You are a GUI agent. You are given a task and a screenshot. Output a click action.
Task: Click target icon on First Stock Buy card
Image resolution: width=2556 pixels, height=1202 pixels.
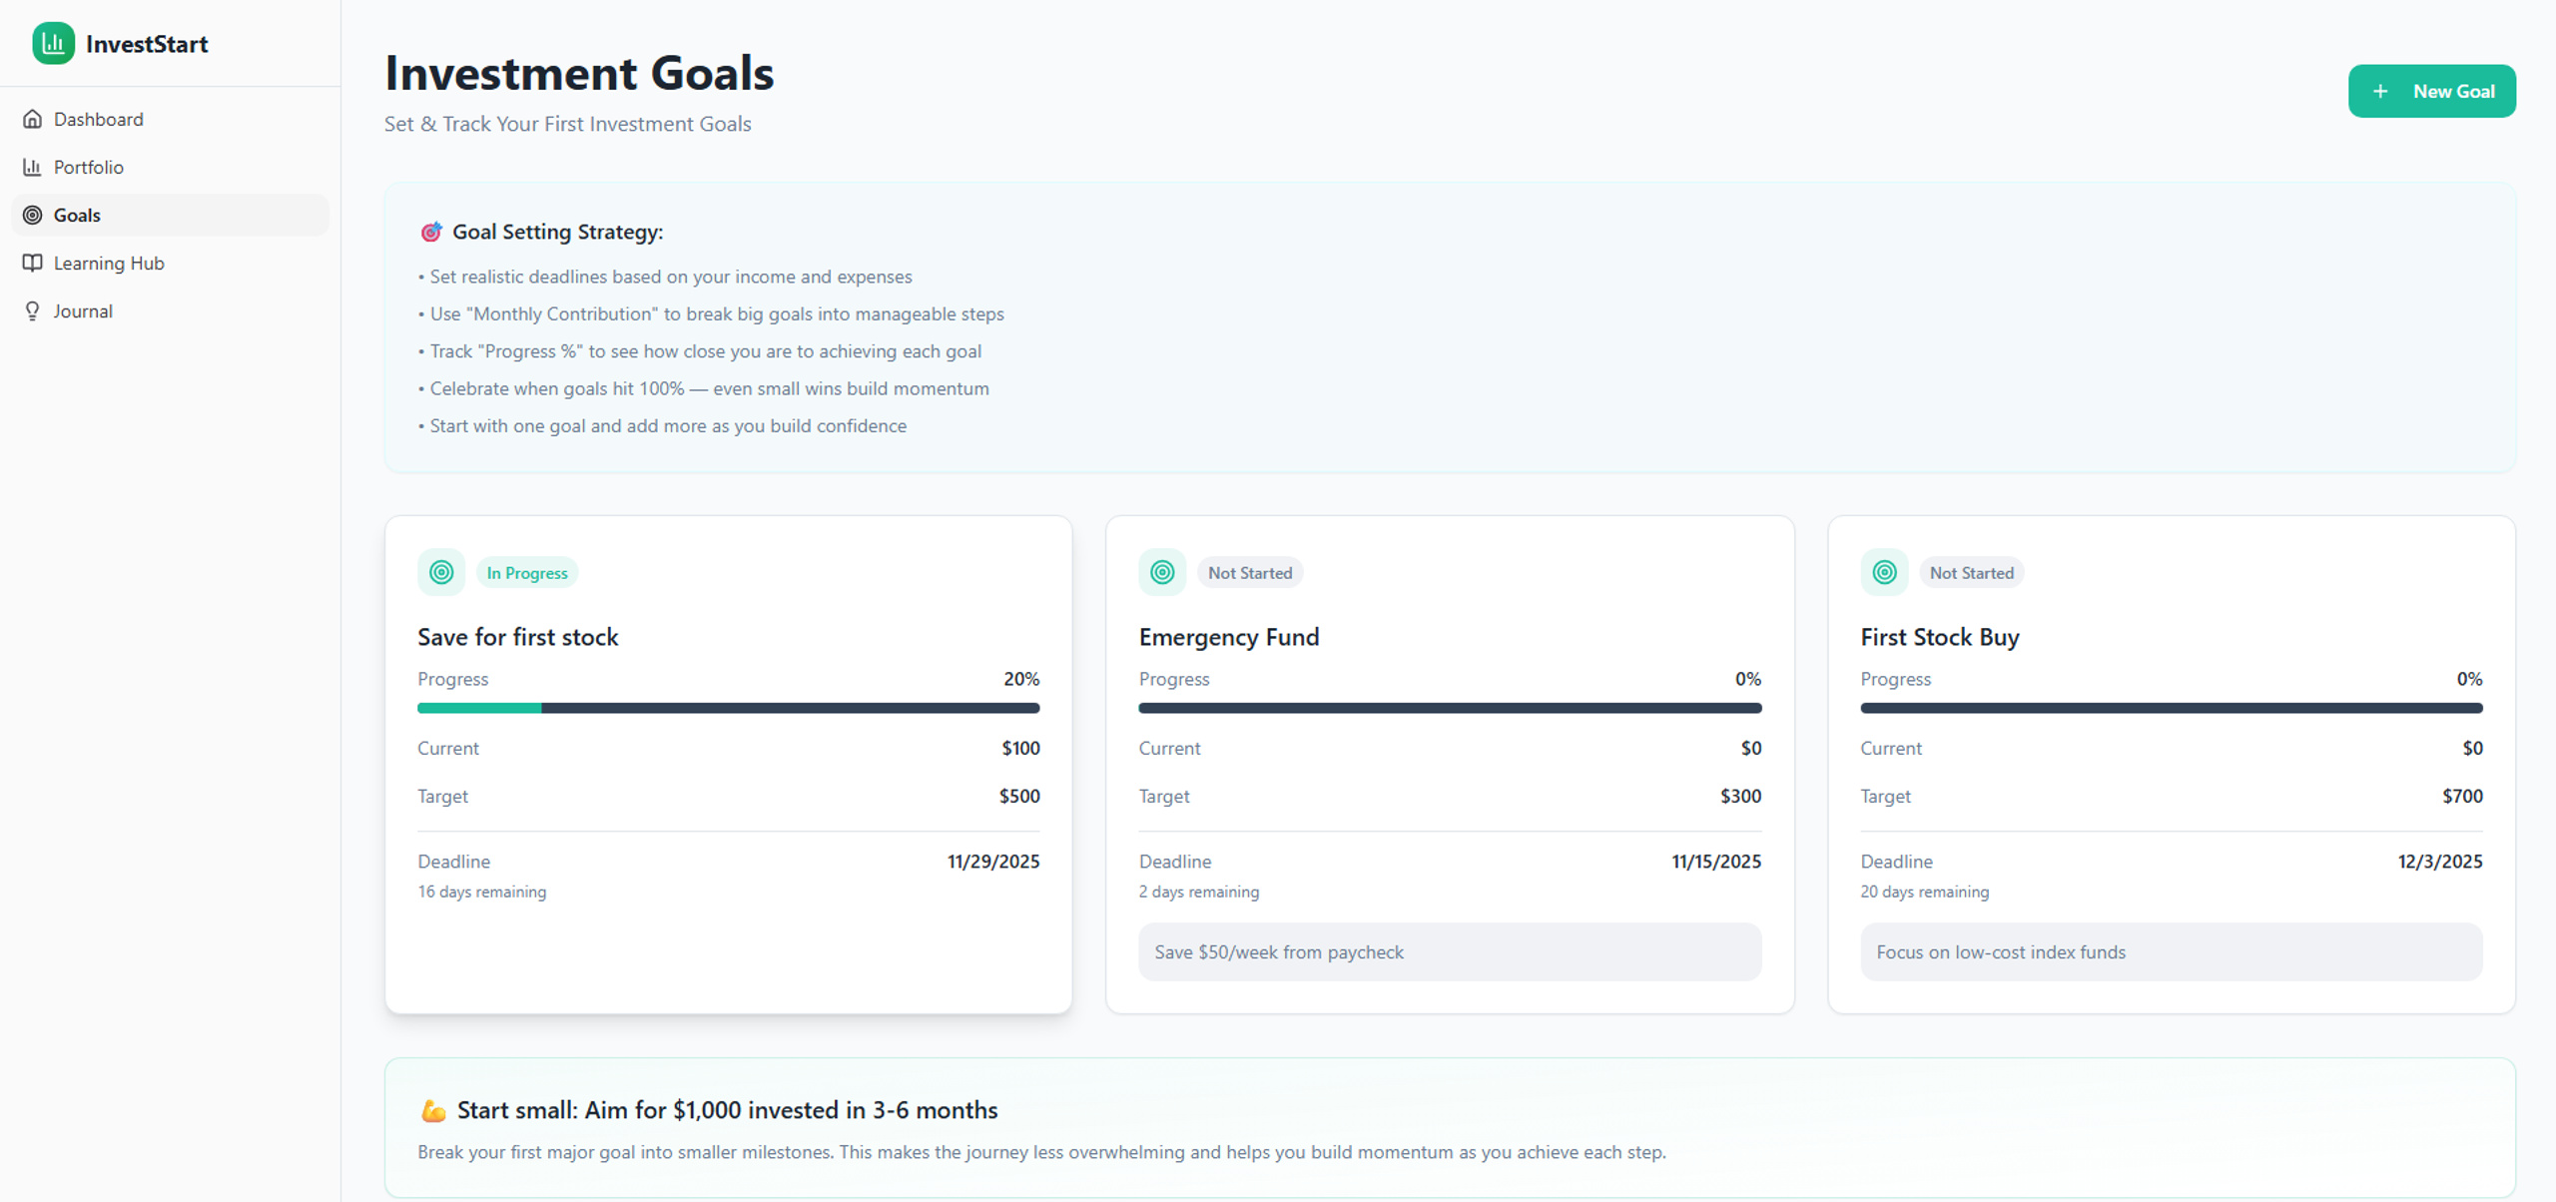(1884, 572)
